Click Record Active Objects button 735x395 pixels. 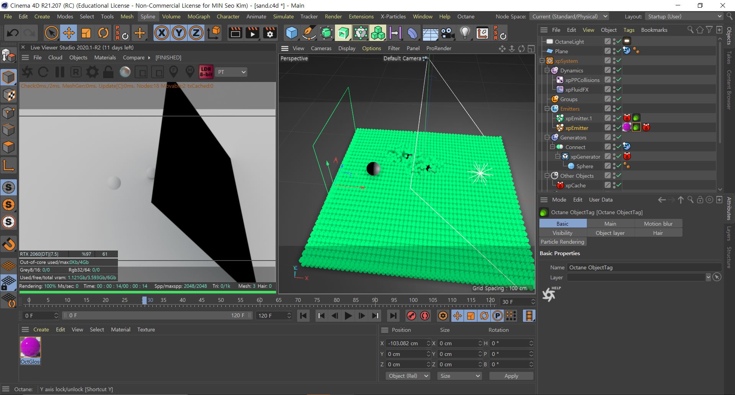click(x=411, y=316)
